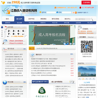Open 在线问答 in the blue submenu

pos(78,23)
